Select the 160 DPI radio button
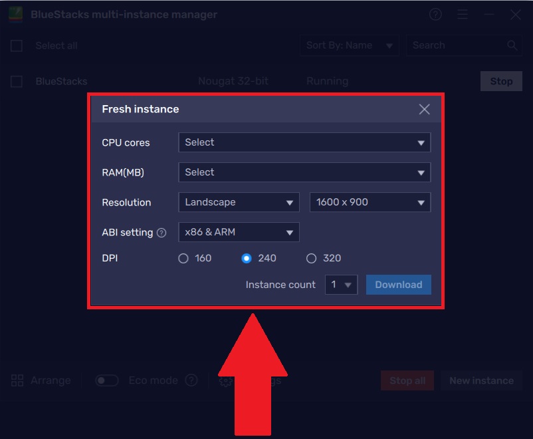 coord(183,258)
